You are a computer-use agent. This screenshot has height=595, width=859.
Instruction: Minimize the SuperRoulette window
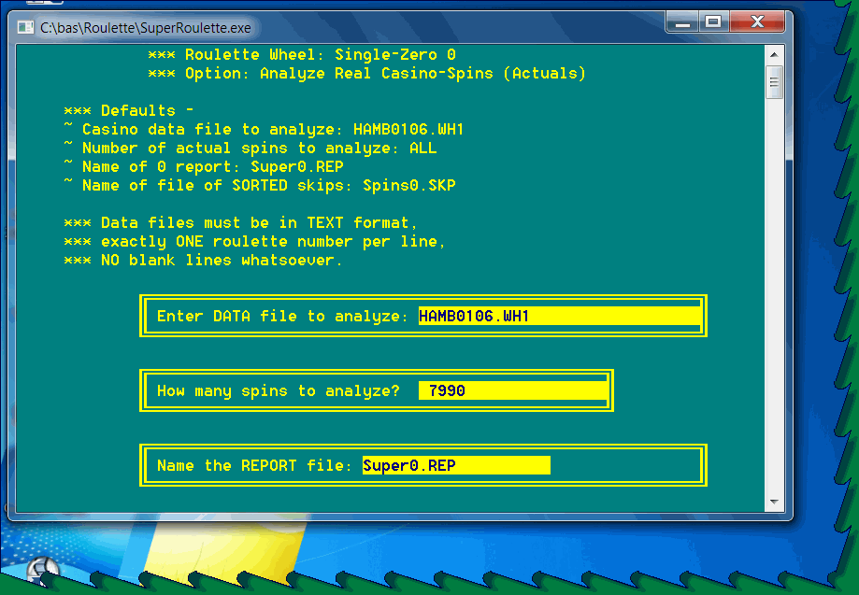(x=682, y=21)
